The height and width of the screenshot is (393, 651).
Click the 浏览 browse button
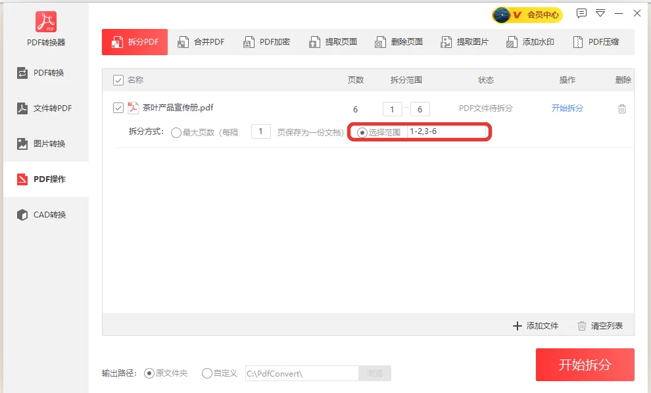(375, 373)
